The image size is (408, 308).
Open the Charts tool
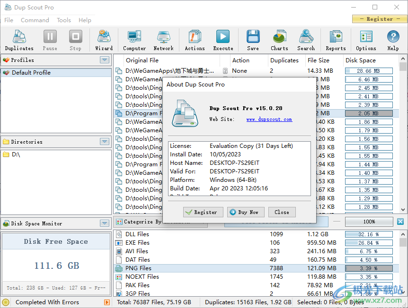(279, 40)
